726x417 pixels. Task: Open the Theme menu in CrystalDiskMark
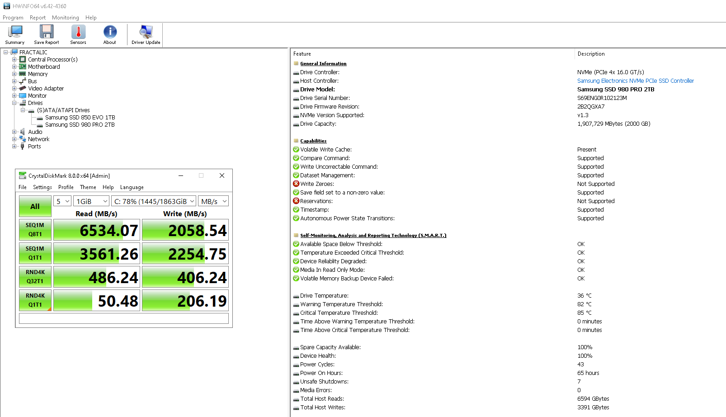click(x=88, y=187)
